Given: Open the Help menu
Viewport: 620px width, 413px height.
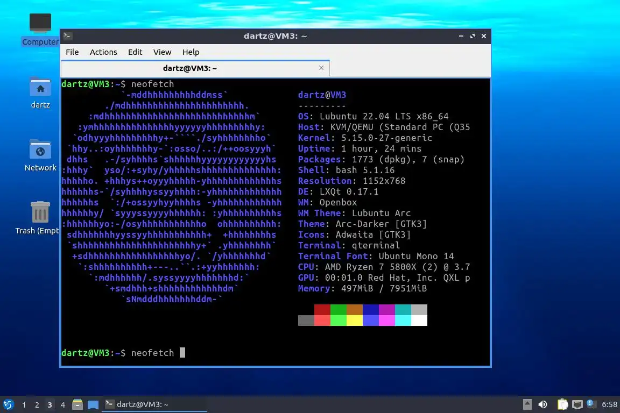Looking at the screenshot, I should click(x=191, y=52).
